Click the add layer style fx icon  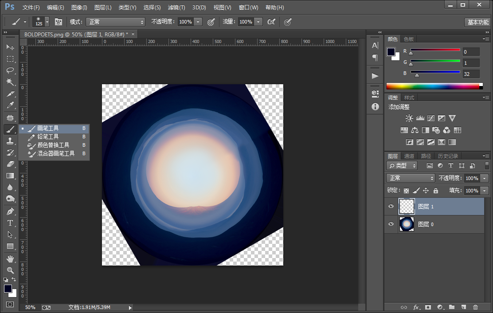[416, 307]
